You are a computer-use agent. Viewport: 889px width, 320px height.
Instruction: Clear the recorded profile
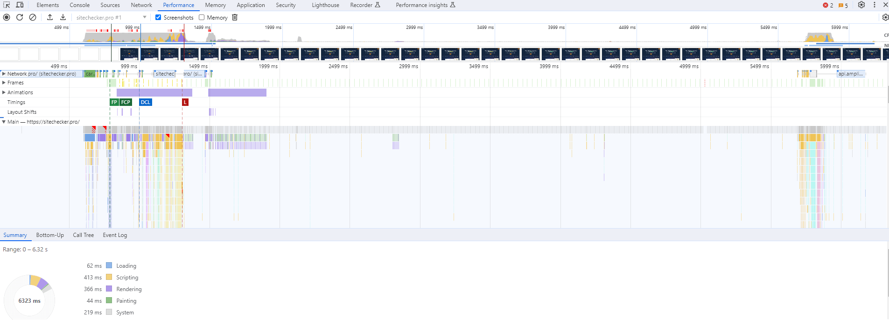(33, 17)
